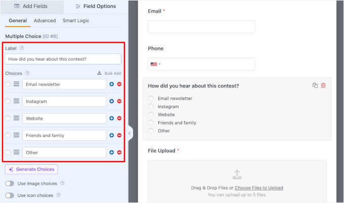Turn on Use icon choices toggle
Image resolution: width=344 pixels, height=203 pixels.
tap(10, 195)
